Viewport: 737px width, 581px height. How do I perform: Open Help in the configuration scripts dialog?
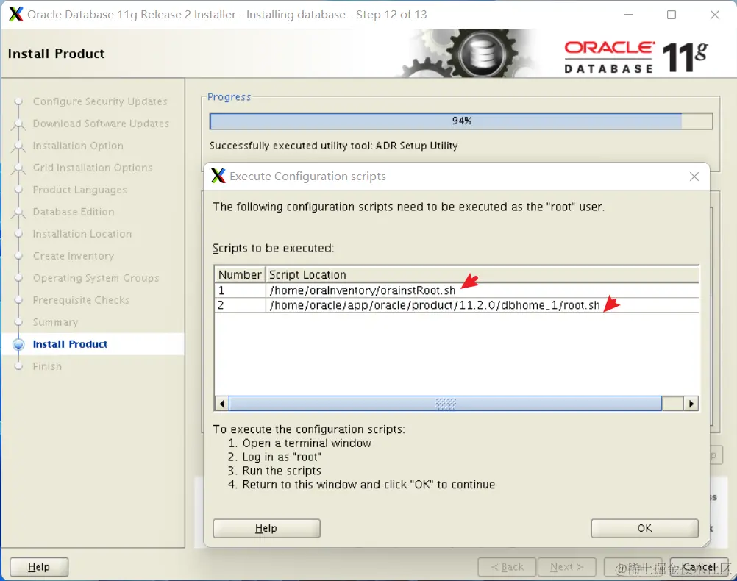pyautogui.click(x=266, y=528)
